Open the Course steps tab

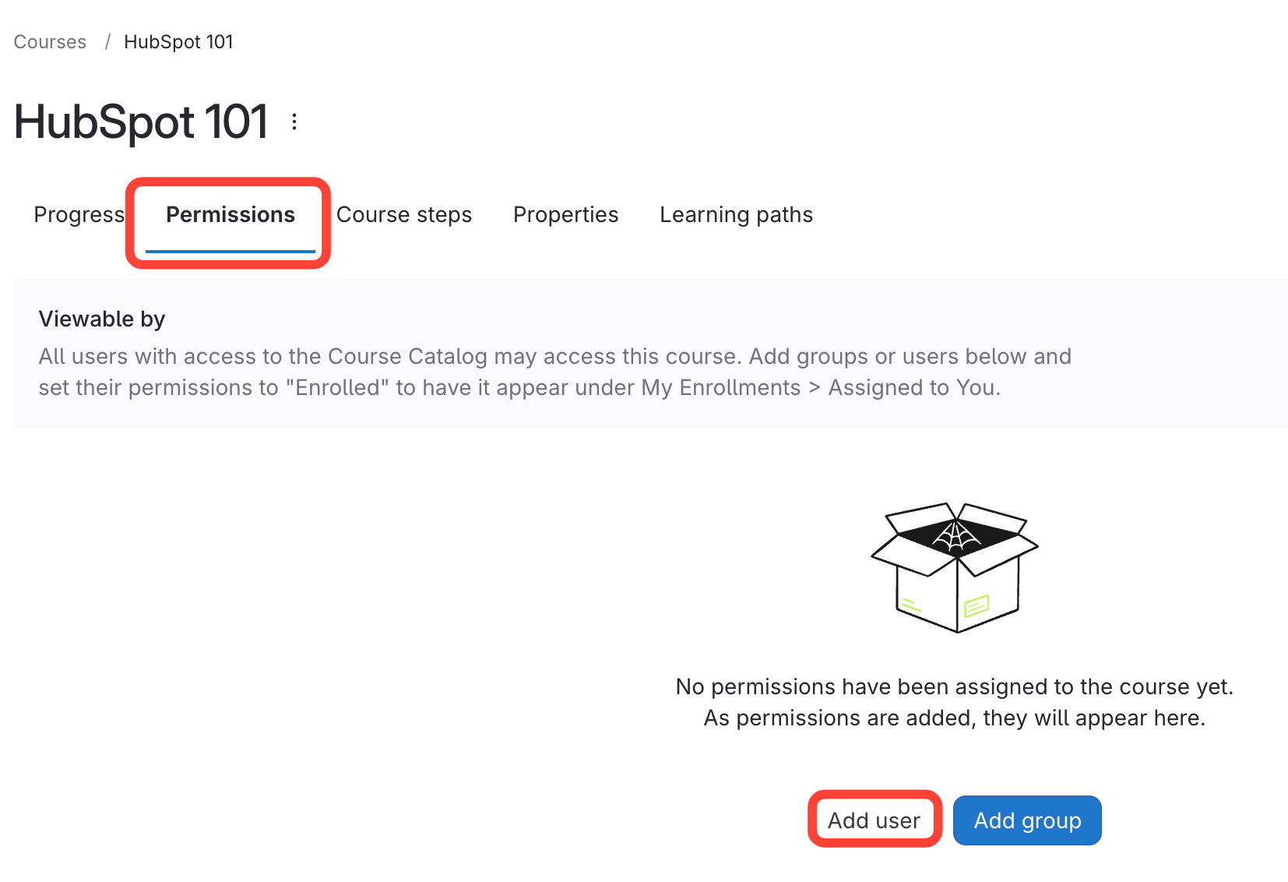(x=404, y=215)
